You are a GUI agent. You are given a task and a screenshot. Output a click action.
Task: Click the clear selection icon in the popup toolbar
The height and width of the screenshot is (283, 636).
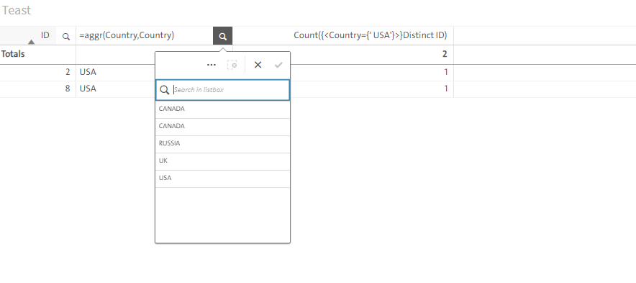click(x=232, y=65)
